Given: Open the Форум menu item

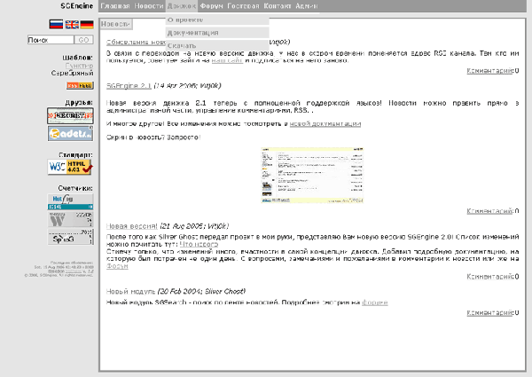Looking at the screenshot, I should tap(211, 6).
